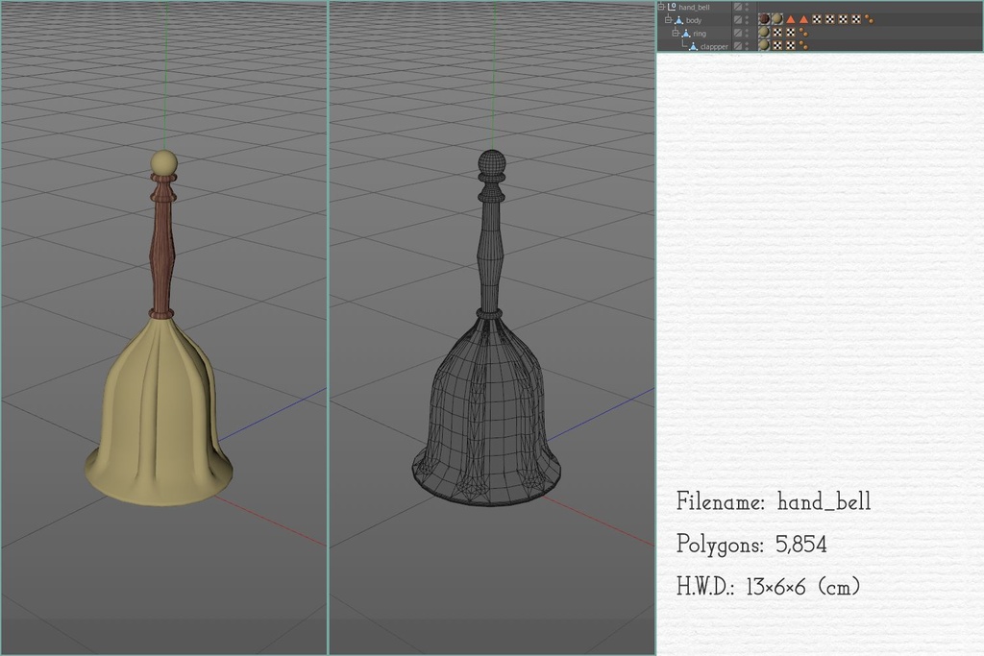Click the ring polygon object icon
This screenshot has height=656, width=984.
[686, 34]
